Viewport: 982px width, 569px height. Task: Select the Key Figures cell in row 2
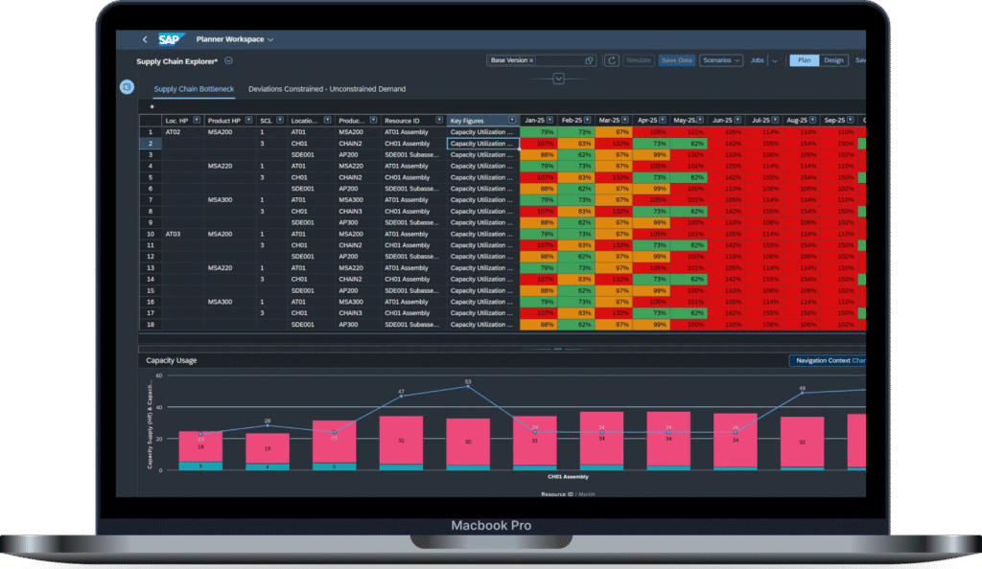[482, 143]
